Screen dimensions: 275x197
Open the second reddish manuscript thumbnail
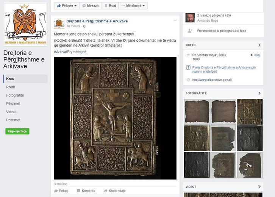point(223,111)
